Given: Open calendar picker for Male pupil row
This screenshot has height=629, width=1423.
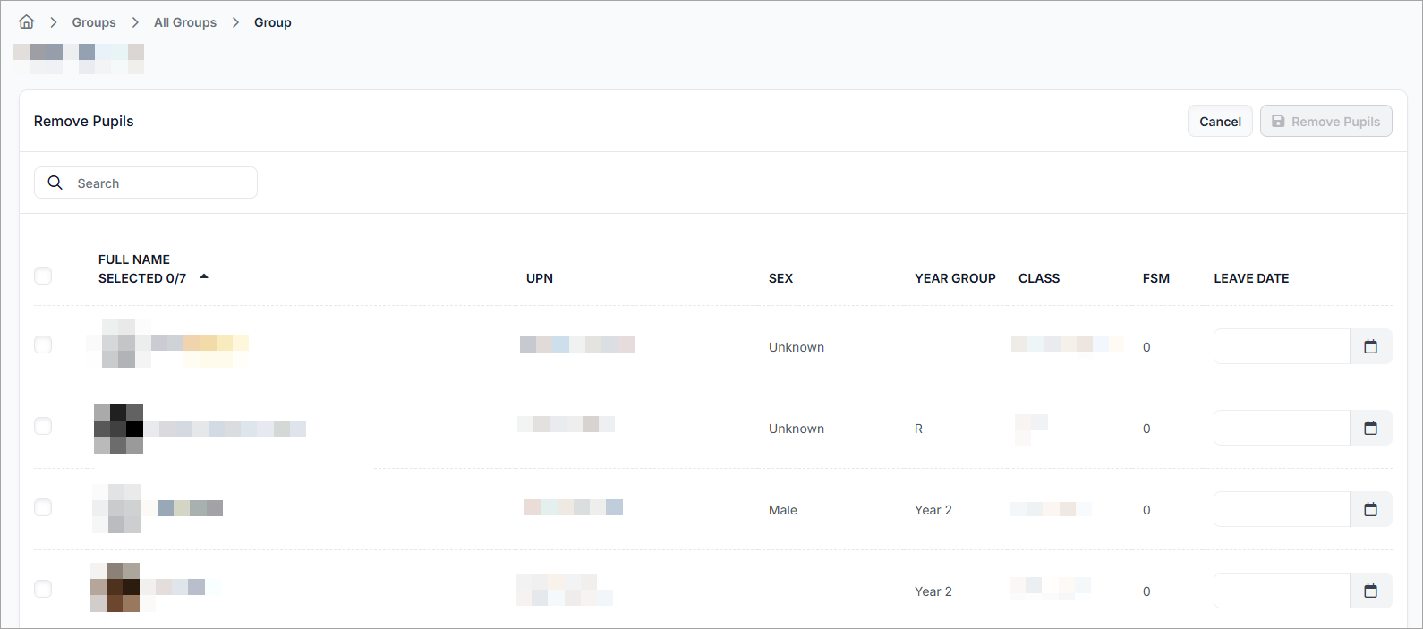Looking at the screenshot, I should pyautogui.click(x=1370, y=509).
